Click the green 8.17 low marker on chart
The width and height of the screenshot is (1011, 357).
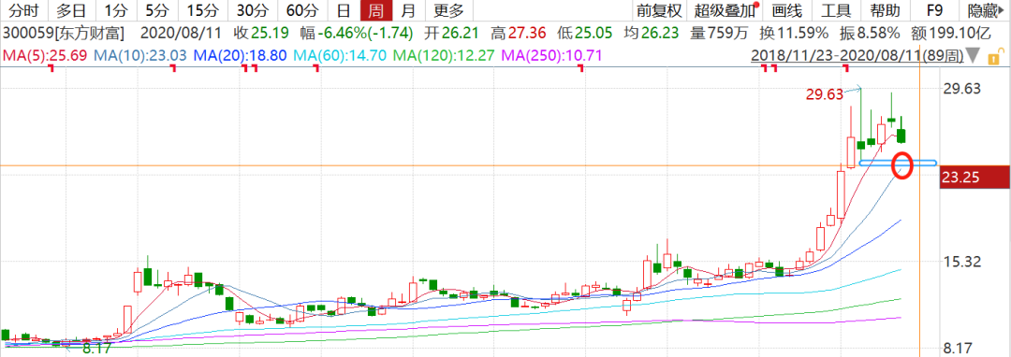tap(96, 350)
